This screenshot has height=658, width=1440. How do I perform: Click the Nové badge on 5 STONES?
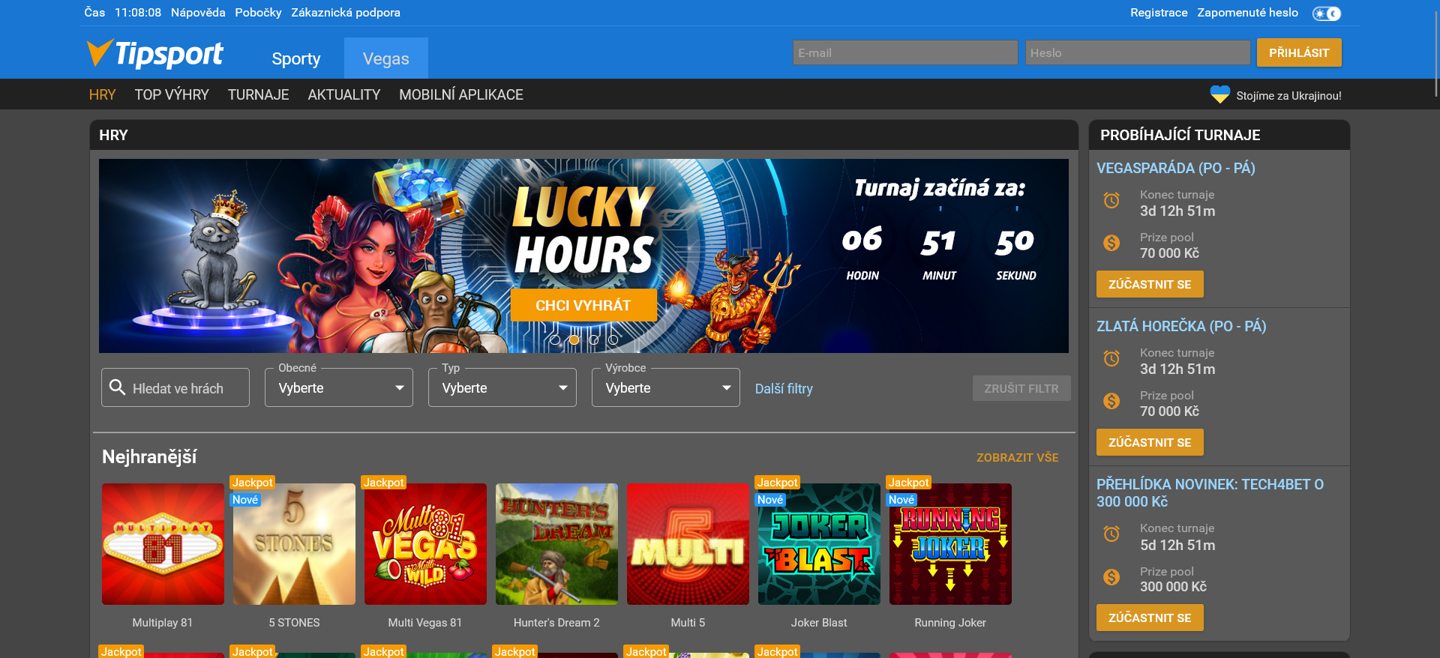(x=245, y=500)
